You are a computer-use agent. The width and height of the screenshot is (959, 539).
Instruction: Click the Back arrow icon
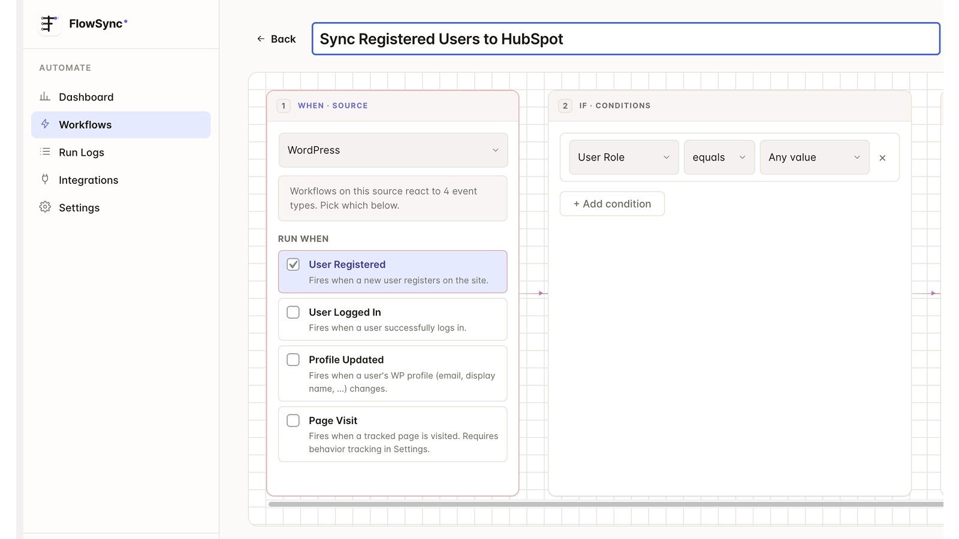coord(261,39)
